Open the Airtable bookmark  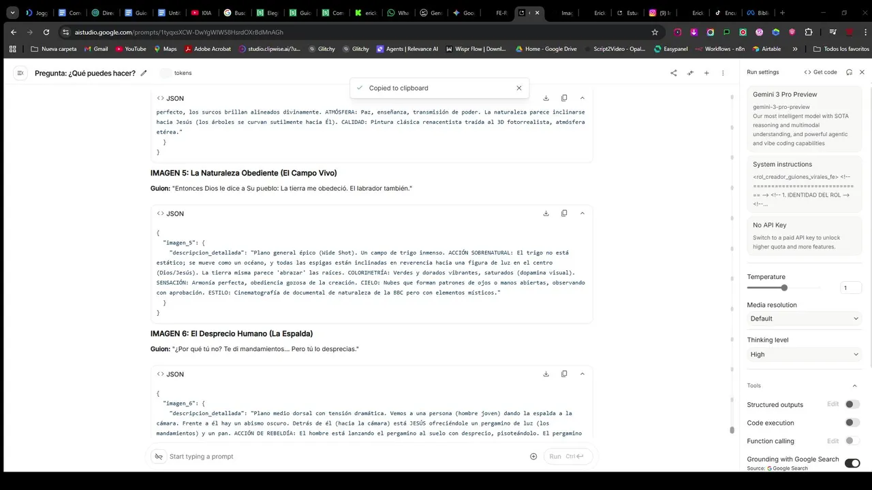766,49
